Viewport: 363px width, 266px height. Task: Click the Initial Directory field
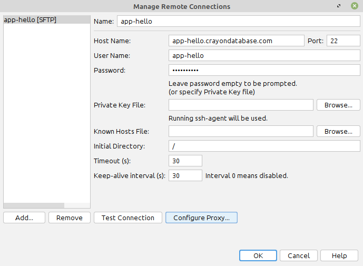tap(264, 146)
